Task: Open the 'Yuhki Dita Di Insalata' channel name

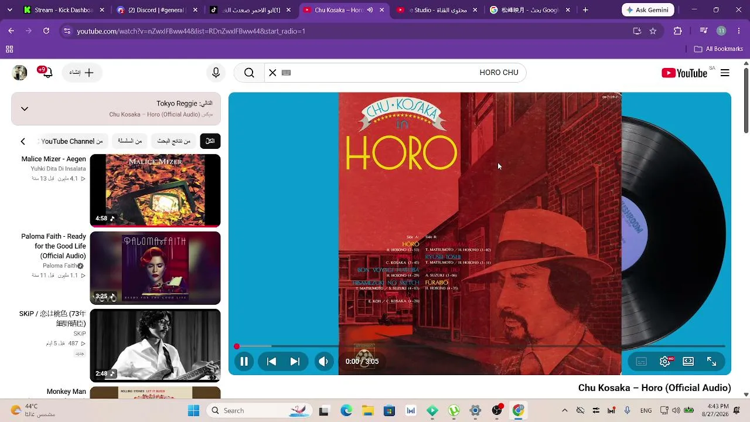Action: pos(59,169)
